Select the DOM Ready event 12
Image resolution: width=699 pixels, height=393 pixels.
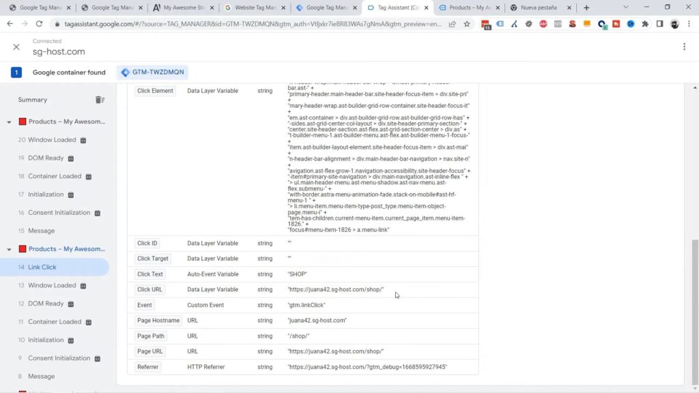pyautogui.click(x=46, y=304)
